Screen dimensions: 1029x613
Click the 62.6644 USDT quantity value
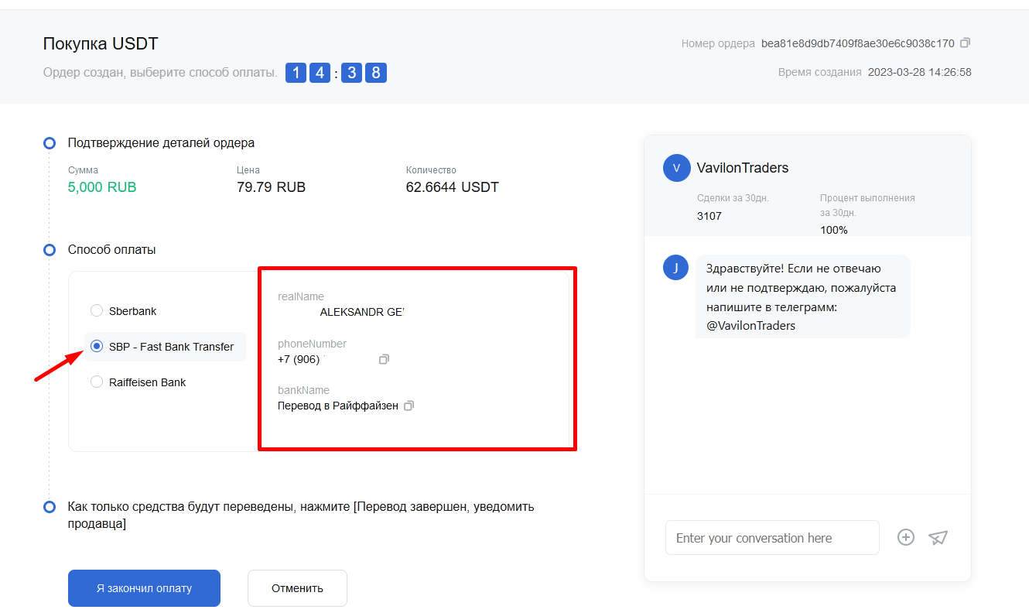[453, 187]
